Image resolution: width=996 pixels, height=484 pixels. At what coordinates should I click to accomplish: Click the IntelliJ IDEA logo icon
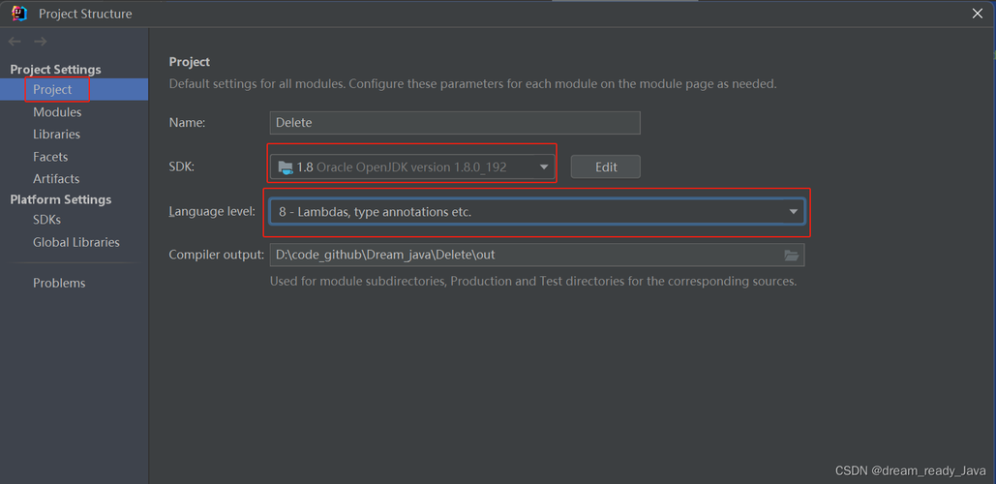point(19,13)
